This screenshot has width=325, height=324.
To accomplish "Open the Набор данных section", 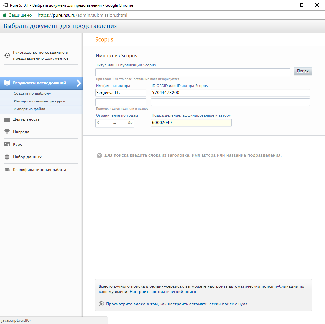I will [27, 157].
